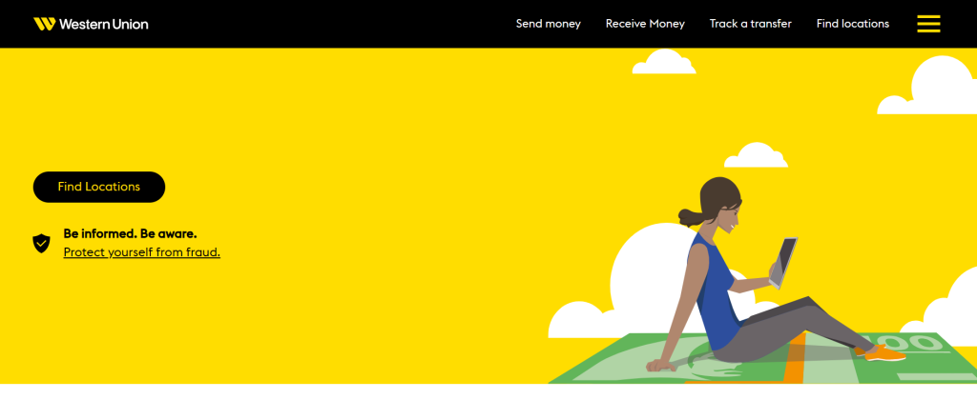Viewport: 977px width, 400px height.
Task: Expand the yellow hamburger menu
Action: click(x=928, y=24)
